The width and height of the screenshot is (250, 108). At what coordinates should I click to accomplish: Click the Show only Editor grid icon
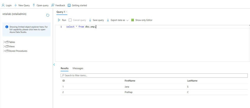click(132, 20)
